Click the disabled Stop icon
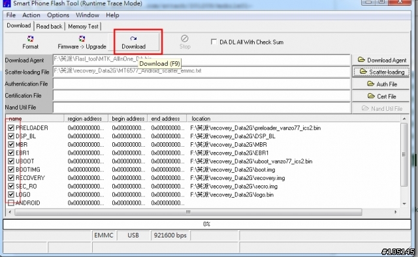 click(x=185, y=42)
